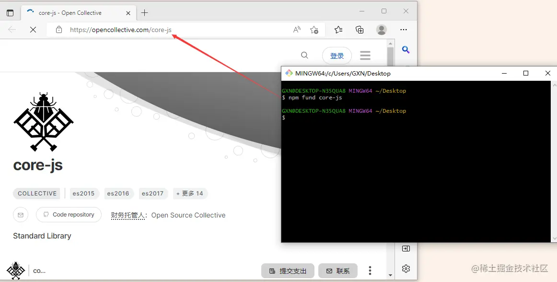Open the Edge tab actions menu icon
The image size is (557, 282).
click(10, 13)
